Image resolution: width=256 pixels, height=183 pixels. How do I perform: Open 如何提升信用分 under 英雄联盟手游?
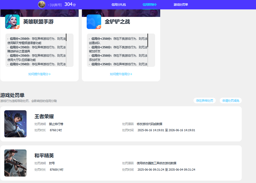click(40, 74)
